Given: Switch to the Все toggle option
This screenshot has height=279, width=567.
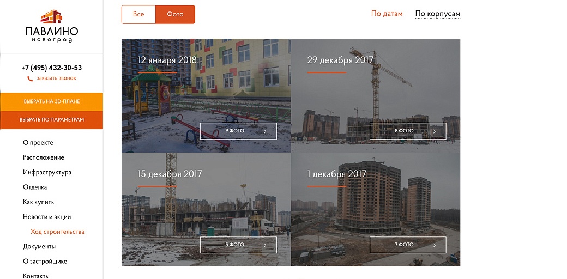Looking at the screenshot, I should (x=138, y=15).
